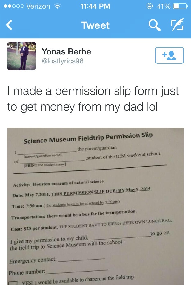Tap the cellular signal dots
This screenshot has height=285, width=191.
click(x=14, y=6)
